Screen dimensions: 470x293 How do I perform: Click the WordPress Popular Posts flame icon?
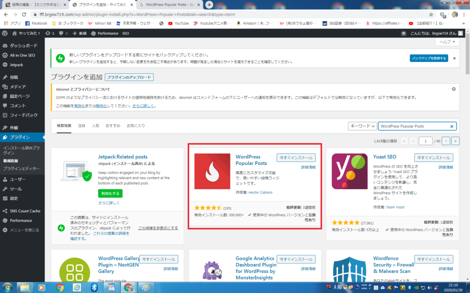pos(212,171)
